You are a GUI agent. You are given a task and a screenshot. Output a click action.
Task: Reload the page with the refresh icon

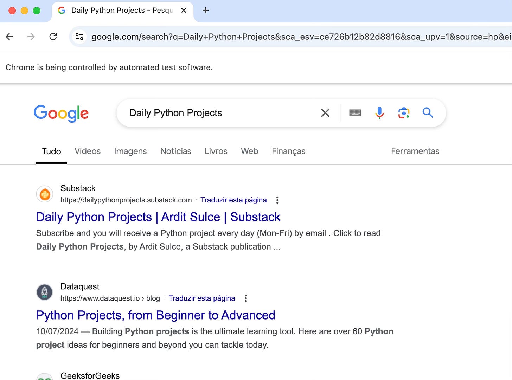pos(53,37)
